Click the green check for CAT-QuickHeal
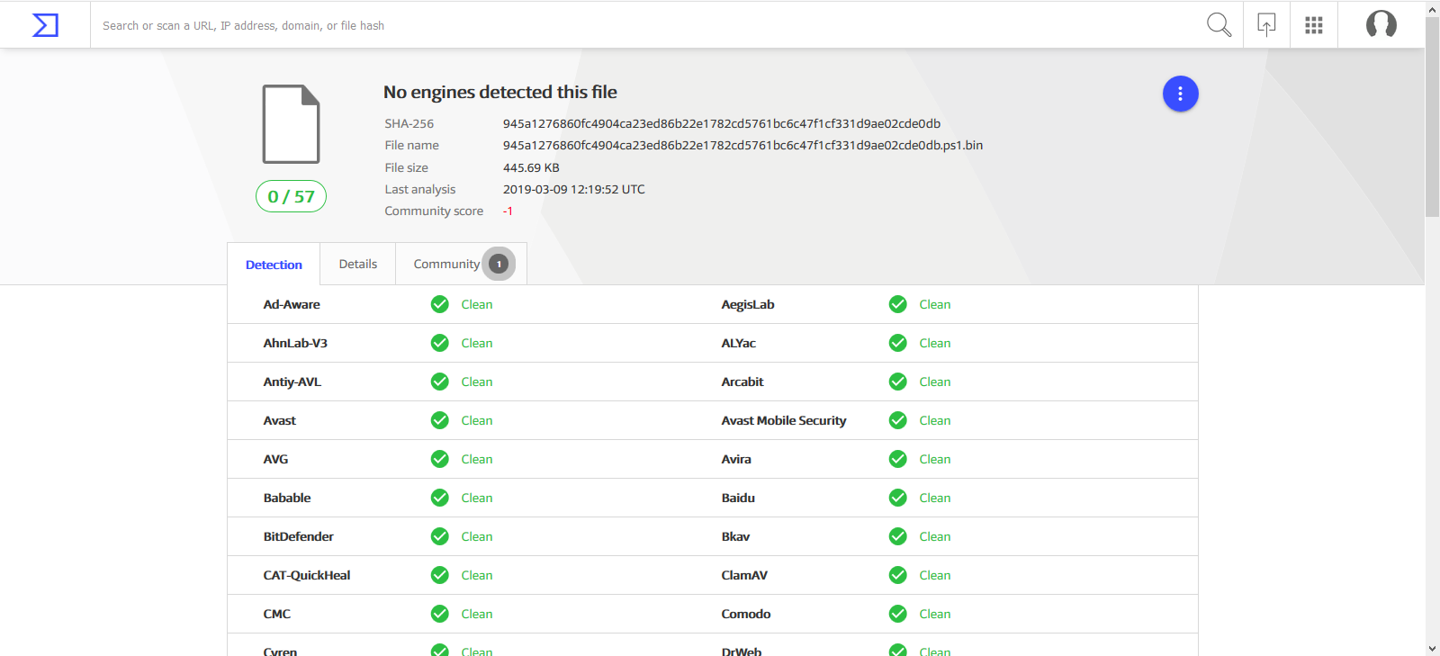 coord(439,575)
